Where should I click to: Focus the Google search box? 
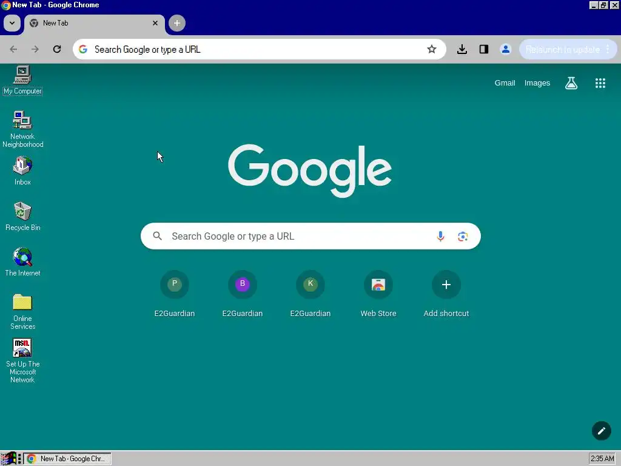point(310,236)
